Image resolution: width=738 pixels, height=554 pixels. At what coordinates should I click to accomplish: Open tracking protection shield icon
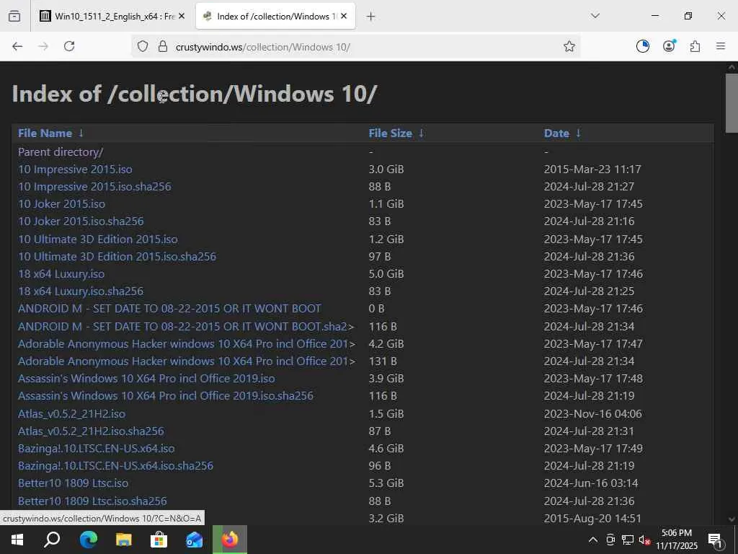(143, 46)
